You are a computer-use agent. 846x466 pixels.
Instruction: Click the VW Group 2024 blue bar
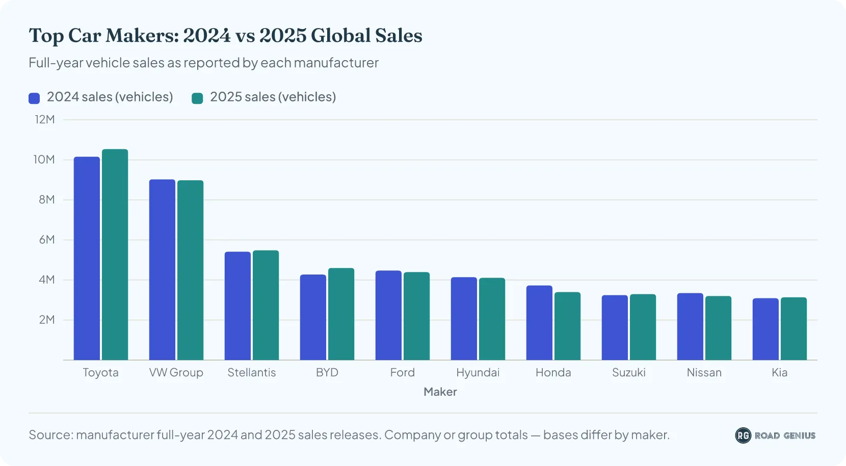(162, 269)
